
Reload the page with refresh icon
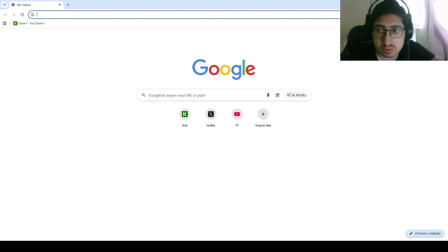tap(22, 14)
